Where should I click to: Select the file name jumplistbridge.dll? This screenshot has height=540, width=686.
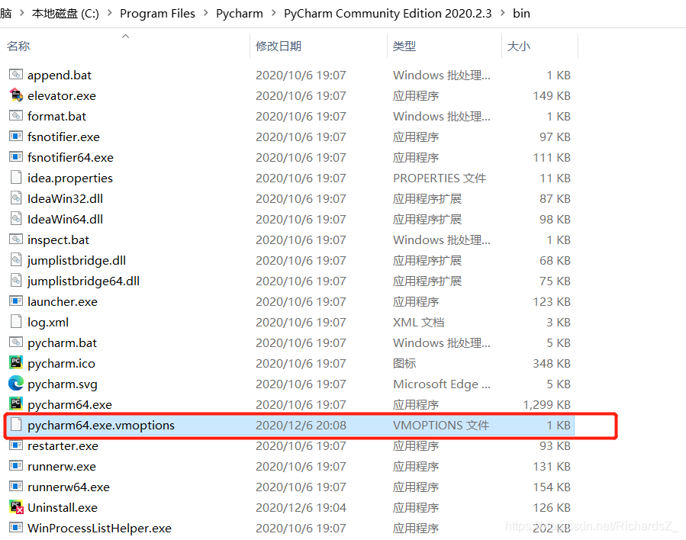point(76,261)
